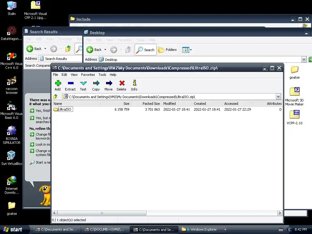Click Back in Search Results window

[x=34, y=49]
